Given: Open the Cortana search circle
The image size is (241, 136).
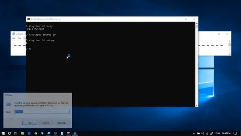Looking at the screenshot, I should [x=9, y=133].
